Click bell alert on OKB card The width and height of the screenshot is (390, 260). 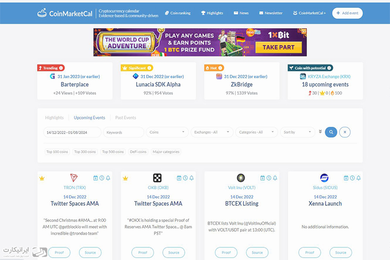(192, 178)
